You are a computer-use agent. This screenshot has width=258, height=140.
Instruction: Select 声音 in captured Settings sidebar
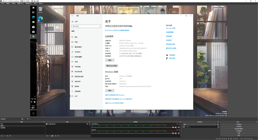pos(86,42)
